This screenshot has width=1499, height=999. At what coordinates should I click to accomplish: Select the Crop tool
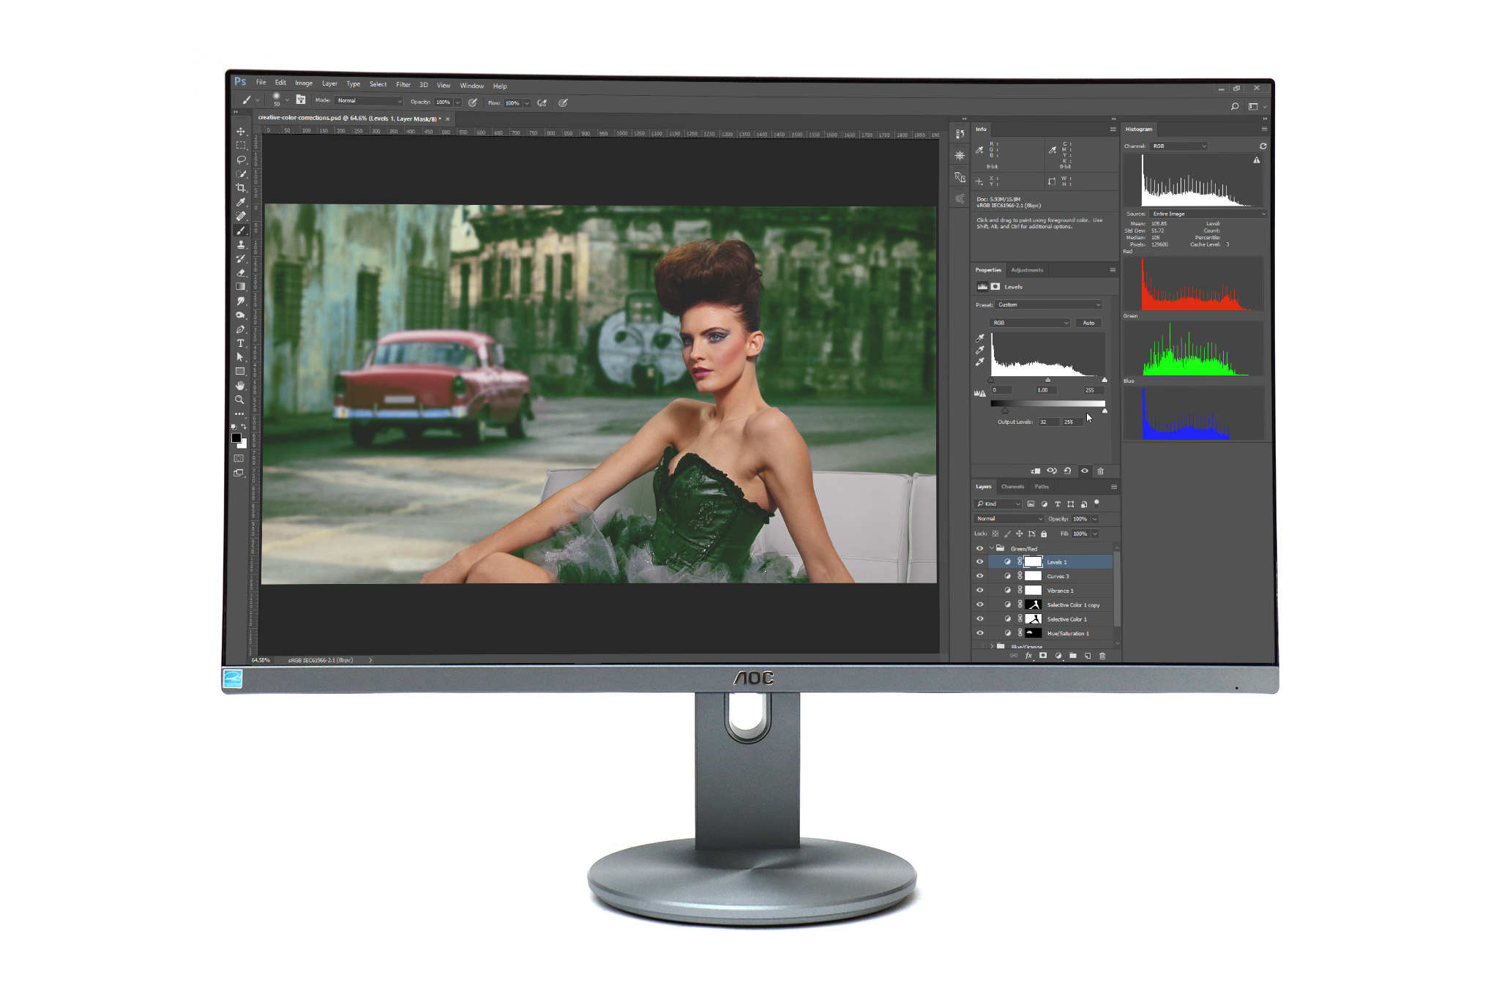coord(240,188)
